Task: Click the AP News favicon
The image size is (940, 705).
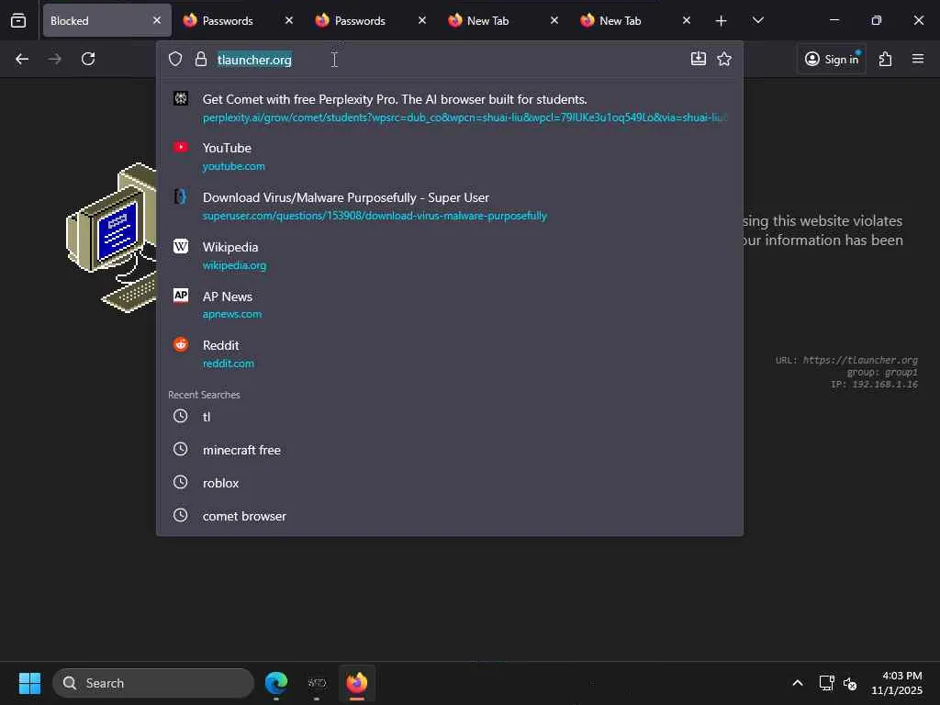Action: tap(181, 295)
